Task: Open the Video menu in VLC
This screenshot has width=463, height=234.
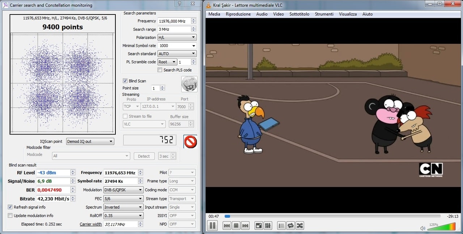Action: [x=279, y=14]
